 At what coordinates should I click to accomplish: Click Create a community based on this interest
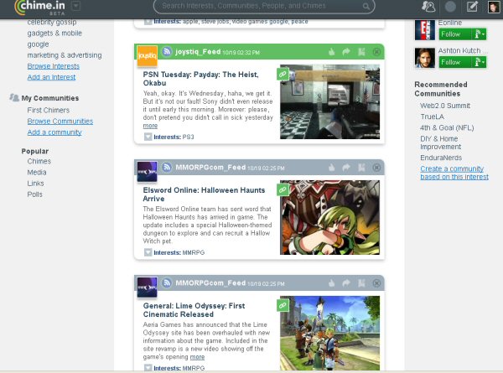pos(454,173)
